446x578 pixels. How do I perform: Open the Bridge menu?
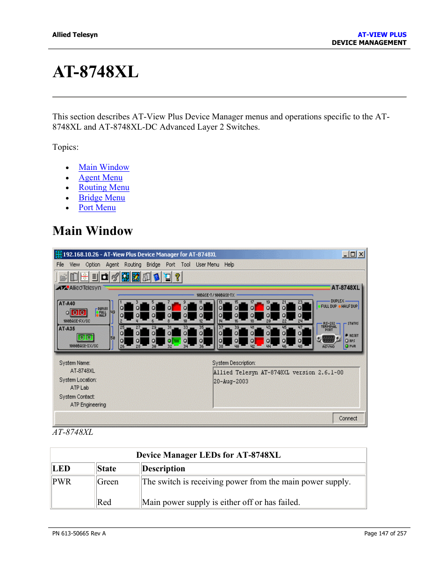(153, 264)
